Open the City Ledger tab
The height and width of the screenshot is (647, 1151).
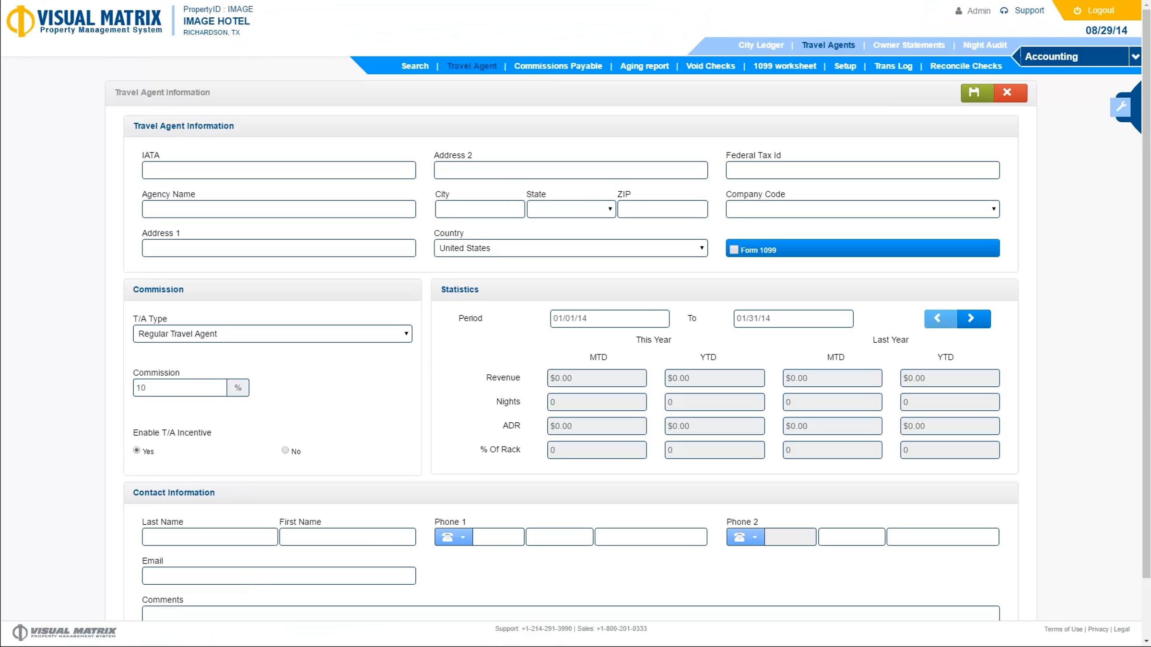point(761,45)
